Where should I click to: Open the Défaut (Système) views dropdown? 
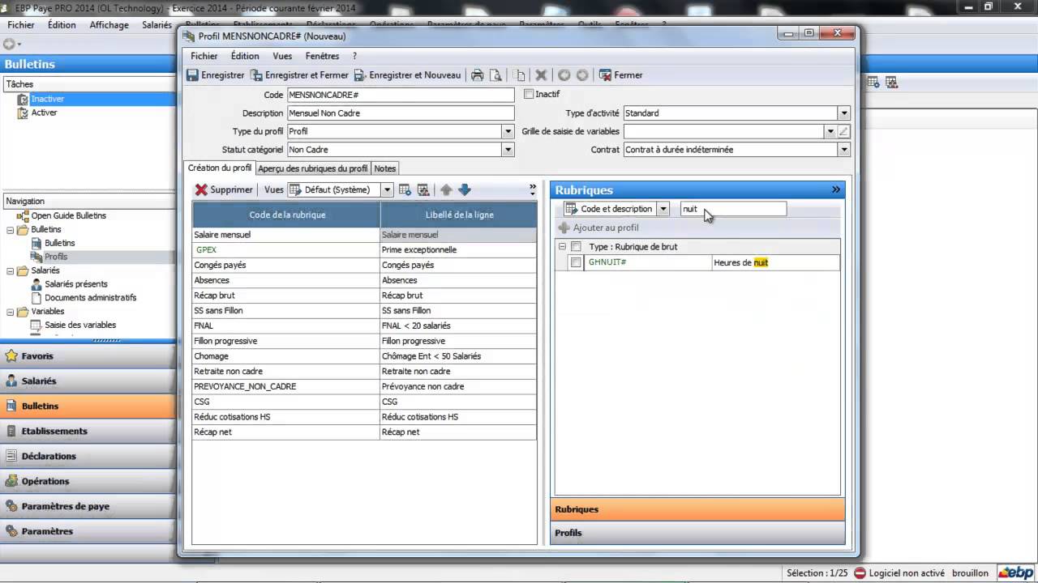(x=387, y=189)
